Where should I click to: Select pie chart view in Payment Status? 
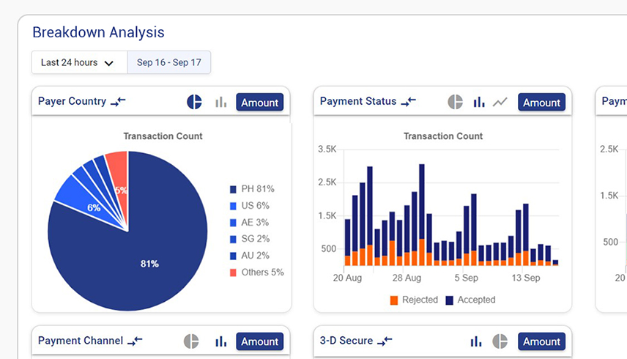coord(456,103)
